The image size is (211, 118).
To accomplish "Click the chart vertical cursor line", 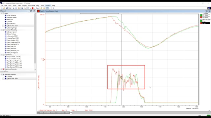I will point(122,60).
